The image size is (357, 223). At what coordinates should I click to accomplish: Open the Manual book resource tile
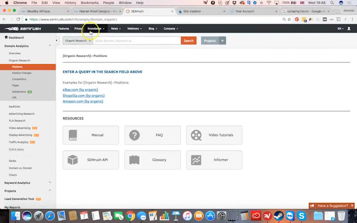(91, 135)
